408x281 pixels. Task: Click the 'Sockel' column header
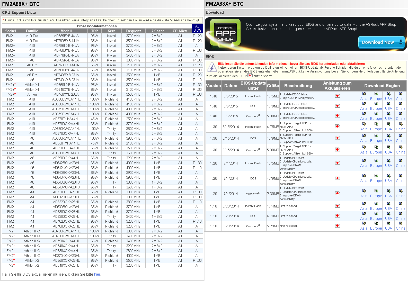pos(11,31)
